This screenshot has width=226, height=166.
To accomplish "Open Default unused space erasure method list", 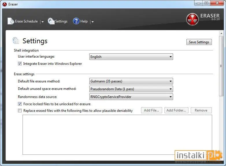I will (x=131, y=89).
